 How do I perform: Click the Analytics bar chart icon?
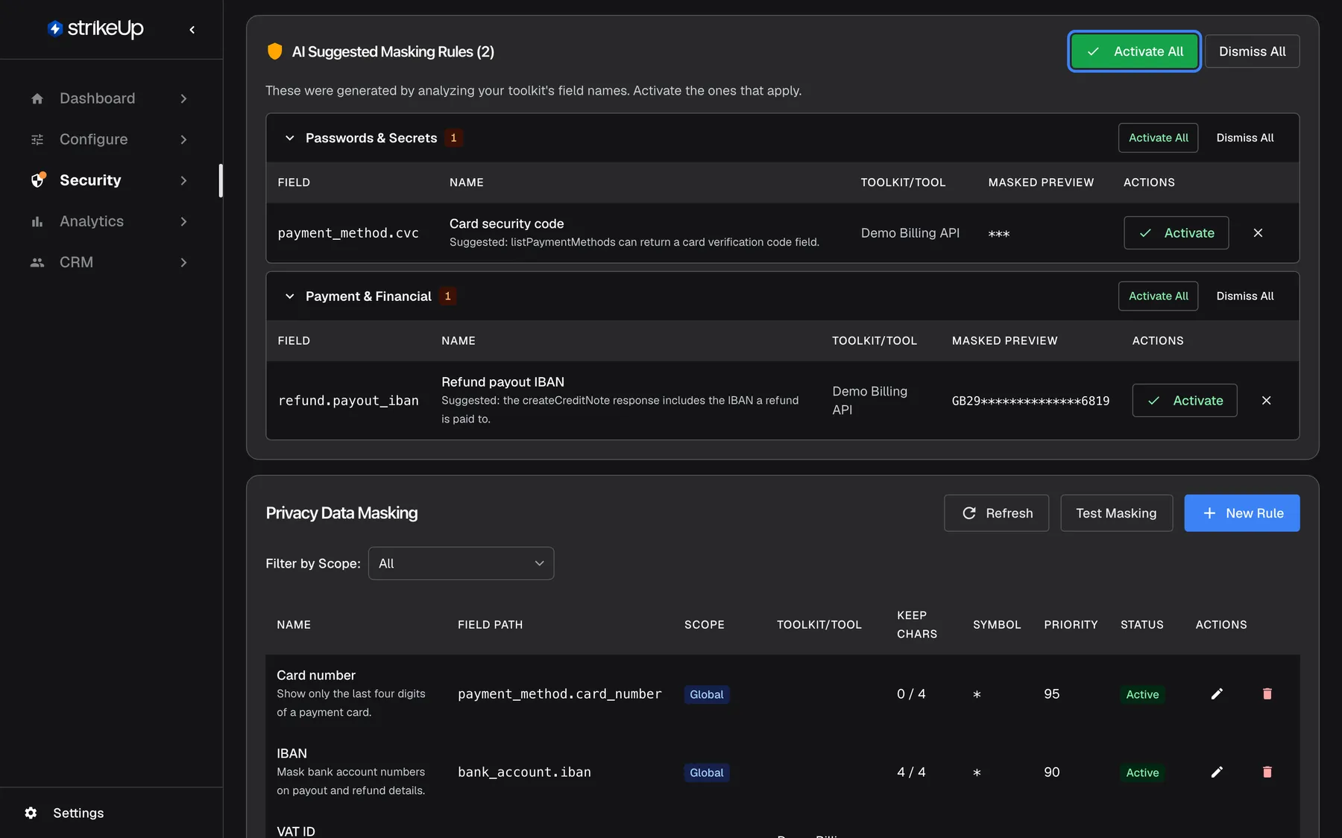37,221
